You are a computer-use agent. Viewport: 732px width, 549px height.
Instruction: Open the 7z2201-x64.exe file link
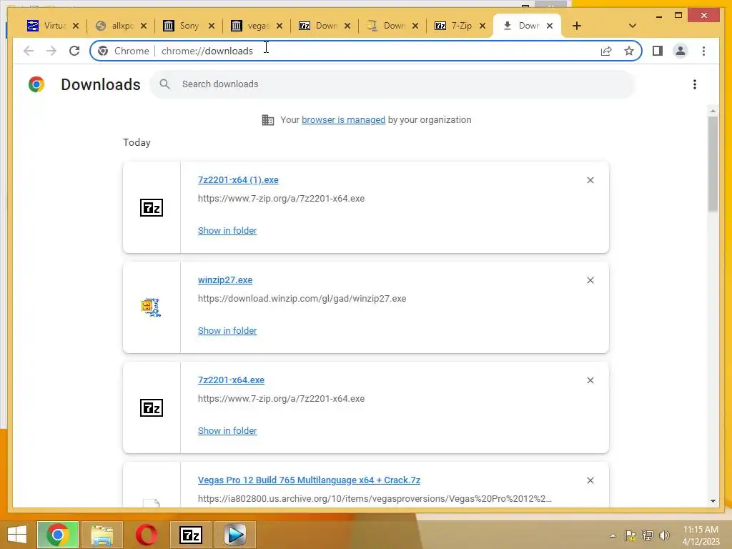coord(231,380)
